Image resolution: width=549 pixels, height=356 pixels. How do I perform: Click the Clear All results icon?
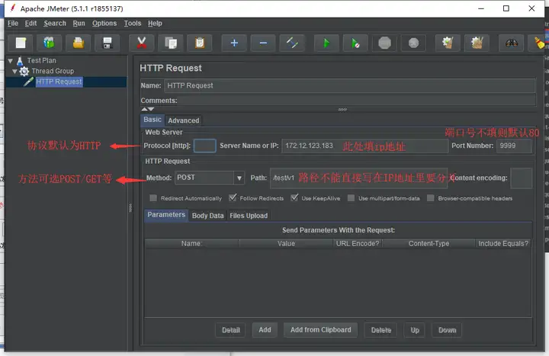477,43
